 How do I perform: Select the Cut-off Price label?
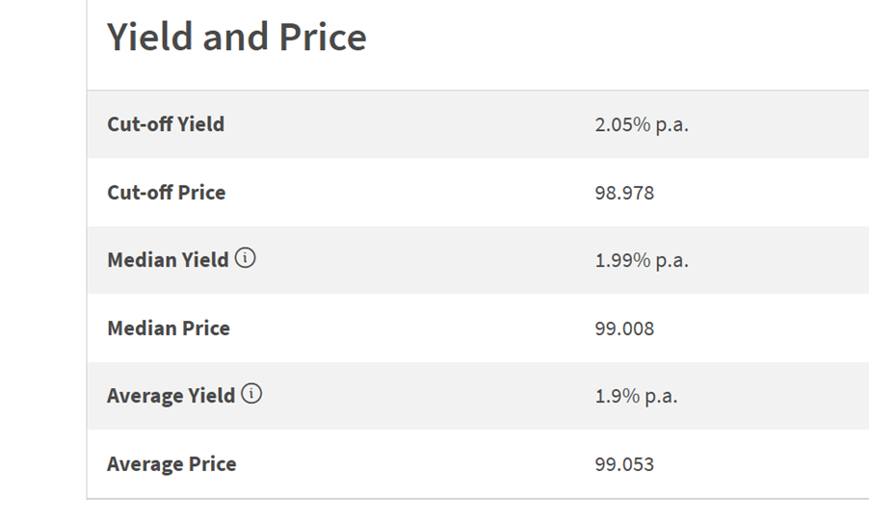[x=167, y=193]
